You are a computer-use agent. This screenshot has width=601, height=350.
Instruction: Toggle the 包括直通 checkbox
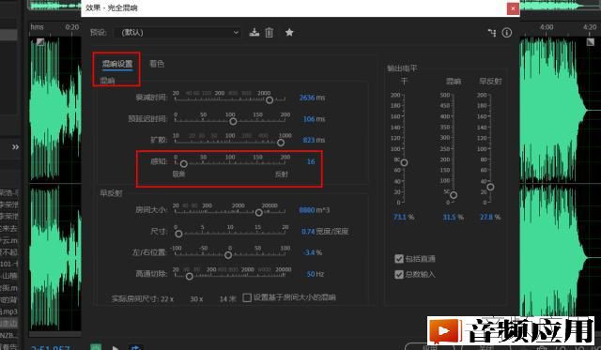click(399, 259)
